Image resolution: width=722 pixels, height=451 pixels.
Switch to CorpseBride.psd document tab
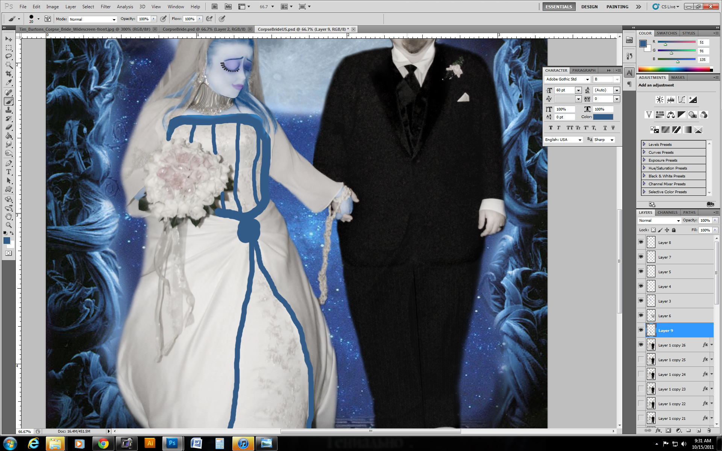(x=204, y=29)
